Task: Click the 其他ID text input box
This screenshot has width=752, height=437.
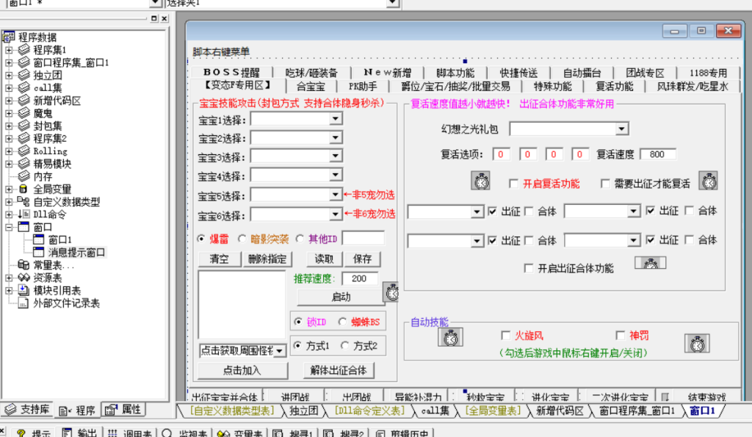Action: pos(363,239)
